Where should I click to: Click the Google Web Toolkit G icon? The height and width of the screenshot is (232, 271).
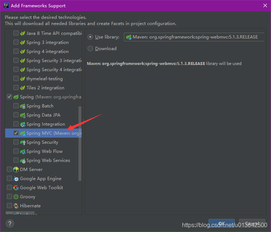(x=16, y=188)
